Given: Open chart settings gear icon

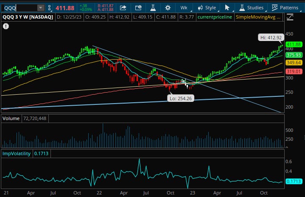Looking at the screenshot, I should point(168,8).
